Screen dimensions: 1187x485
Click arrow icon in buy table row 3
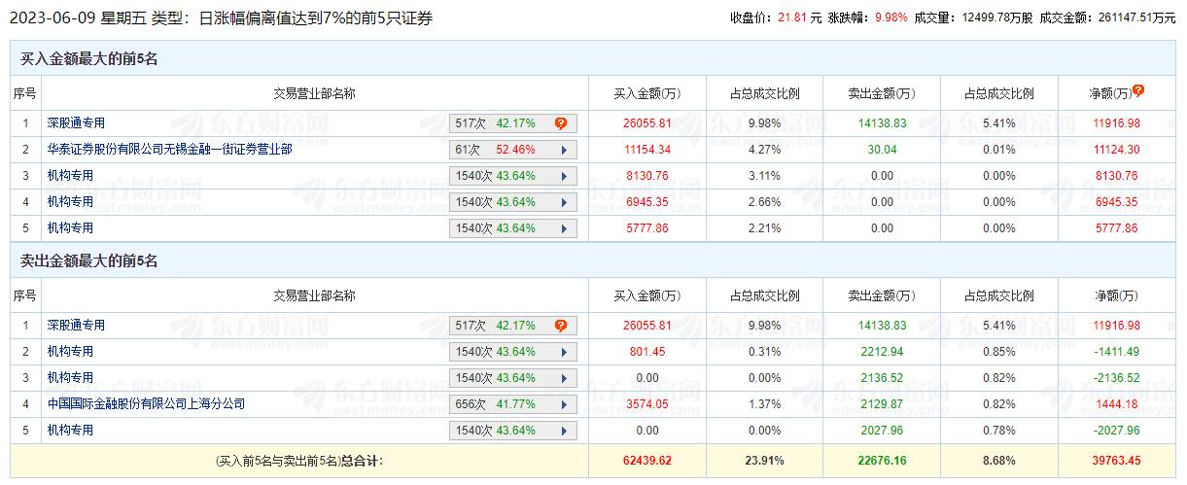tap(564, 176)
